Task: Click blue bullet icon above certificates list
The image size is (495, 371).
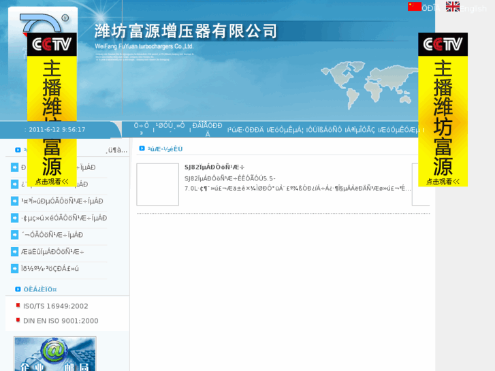Action: (x=18, y=289)
